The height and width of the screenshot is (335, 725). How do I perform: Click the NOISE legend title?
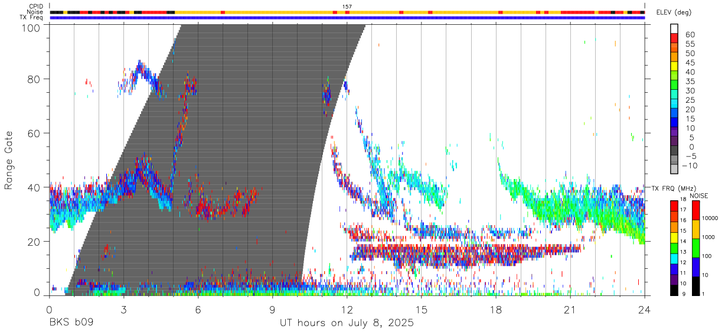click(698, 196)
